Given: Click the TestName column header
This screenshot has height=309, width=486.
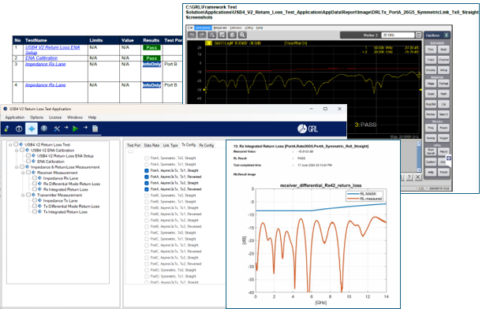Looking at the screenshot, I should [x=36, y=40].
